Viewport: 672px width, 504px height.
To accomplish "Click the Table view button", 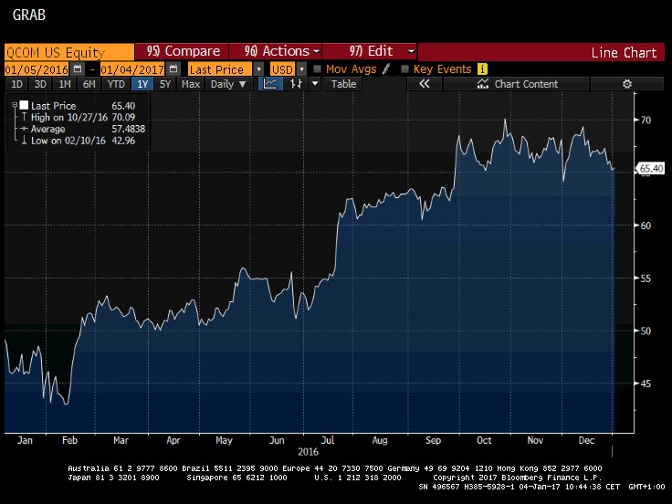I will coord(343,84).
